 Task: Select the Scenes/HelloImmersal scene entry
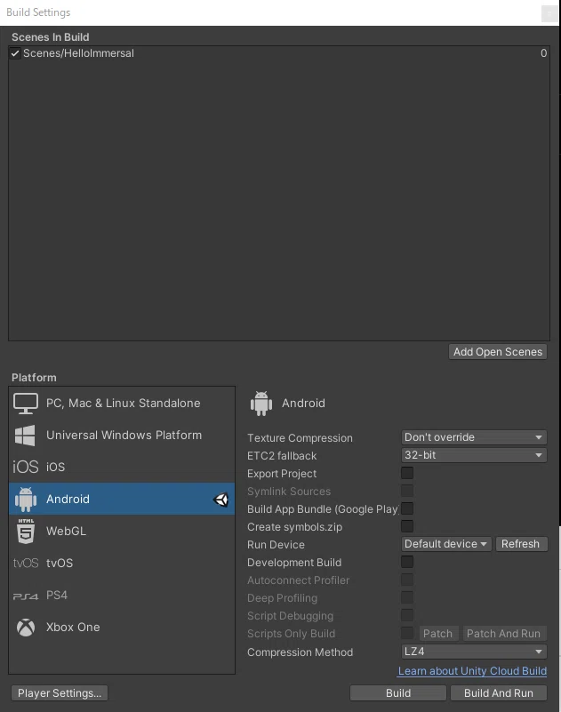coord(279,53)
